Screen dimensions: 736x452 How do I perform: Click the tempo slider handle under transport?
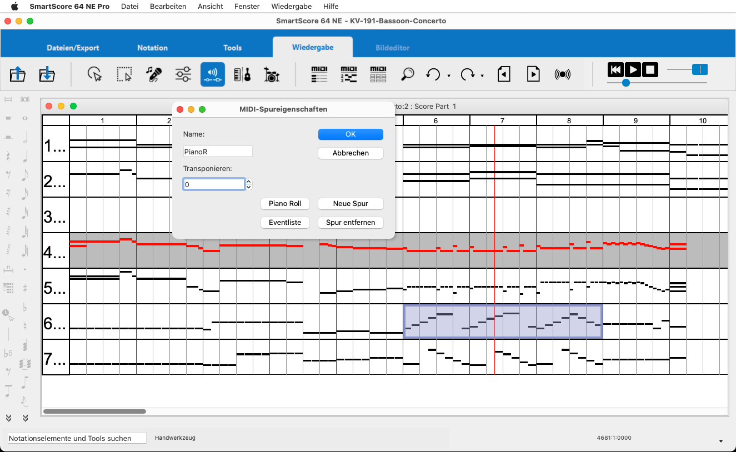coord(626,83)
